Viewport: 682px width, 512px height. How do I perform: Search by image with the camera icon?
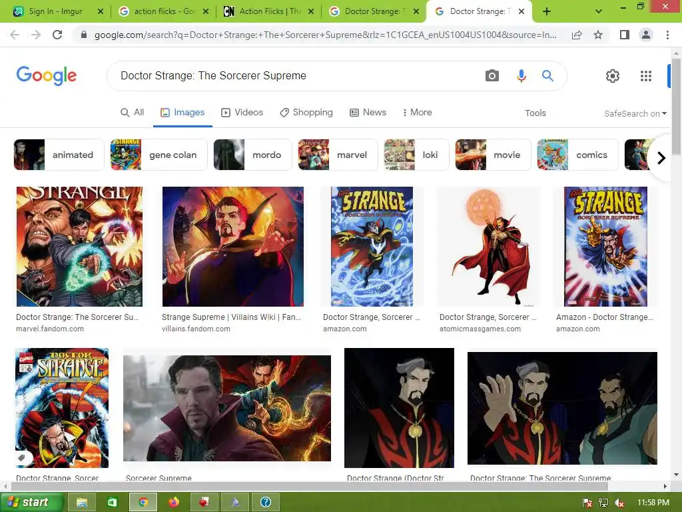[x=492, y=76]
